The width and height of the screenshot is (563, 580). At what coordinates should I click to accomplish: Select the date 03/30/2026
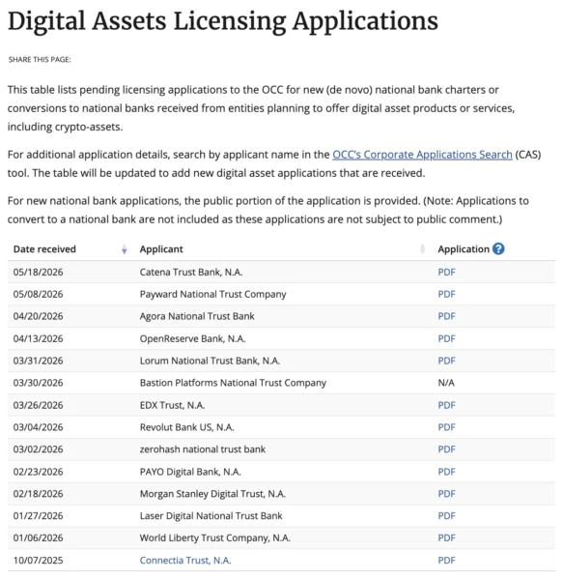click(x=38, y=383)
